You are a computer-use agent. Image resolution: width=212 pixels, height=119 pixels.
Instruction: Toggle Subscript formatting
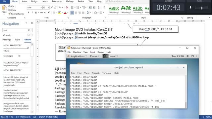click(x=45, y=13)
